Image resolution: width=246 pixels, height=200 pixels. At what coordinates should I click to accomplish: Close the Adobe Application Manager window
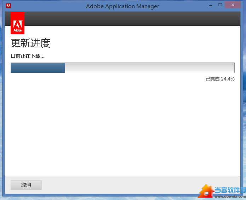233,5
